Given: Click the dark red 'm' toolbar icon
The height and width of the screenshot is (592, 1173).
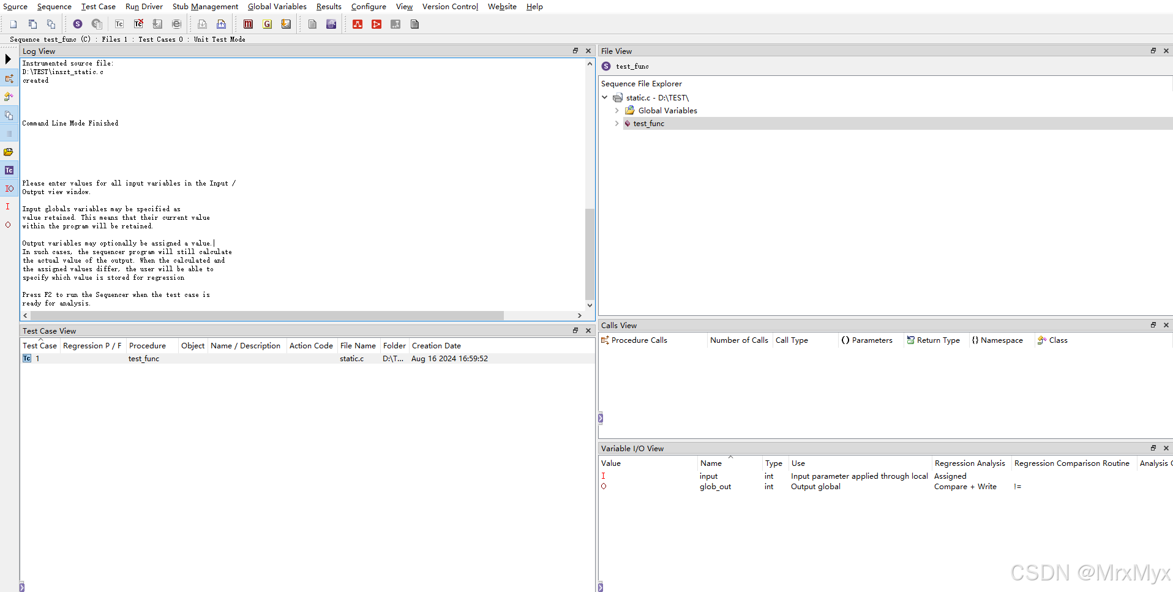Looking at the screenshot, I should [x=248, y=24].
